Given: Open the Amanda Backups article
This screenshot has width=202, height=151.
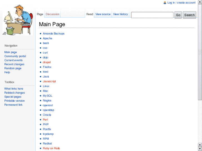Looking at the screenshot, I should (x=54, y=34).
